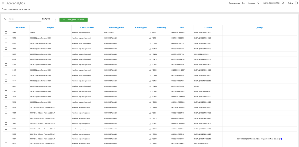Tick checkbox for row 57581

6,113
